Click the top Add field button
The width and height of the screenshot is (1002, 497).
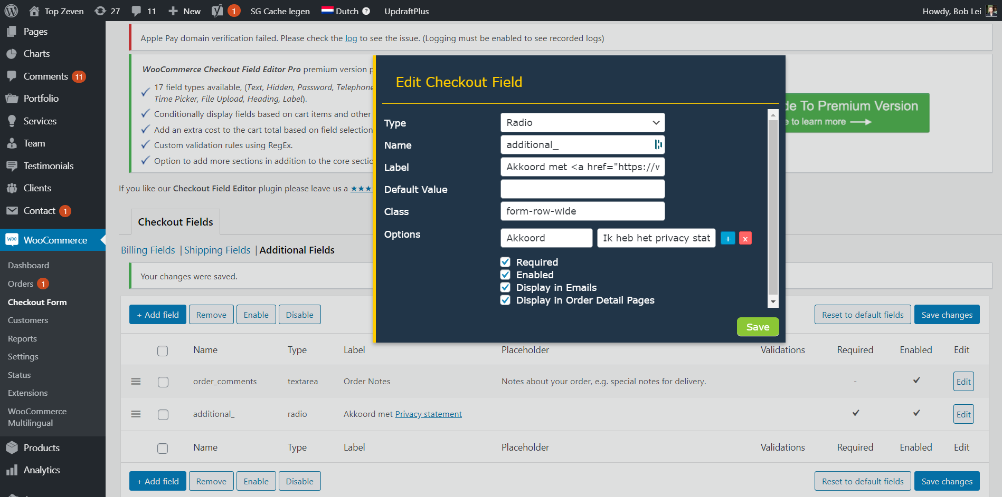click(158, 315)
